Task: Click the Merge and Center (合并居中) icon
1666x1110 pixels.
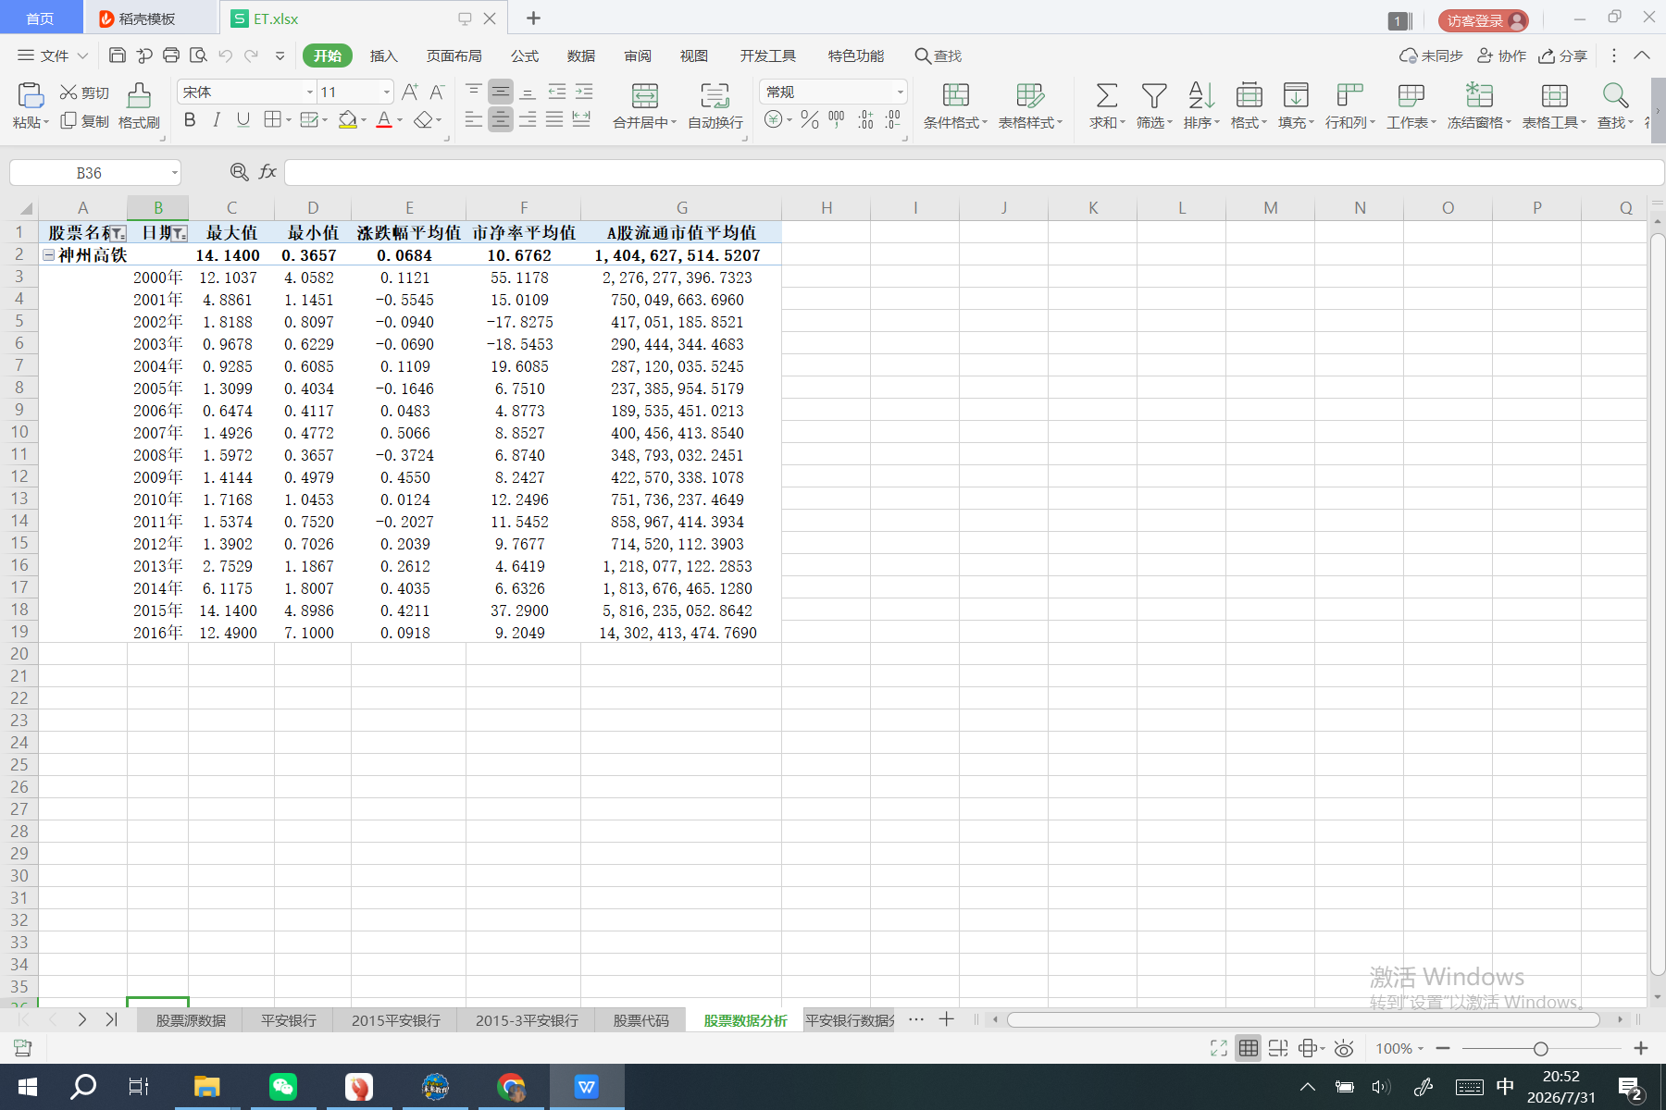Action: (644, 95)
